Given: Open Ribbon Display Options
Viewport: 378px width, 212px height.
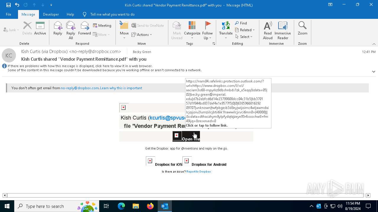Looking at the screenshot, I should tap(330, 5).
